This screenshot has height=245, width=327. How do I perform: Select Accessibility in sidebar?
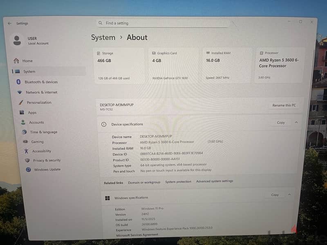pyautogui.click(x=42, y=151)
